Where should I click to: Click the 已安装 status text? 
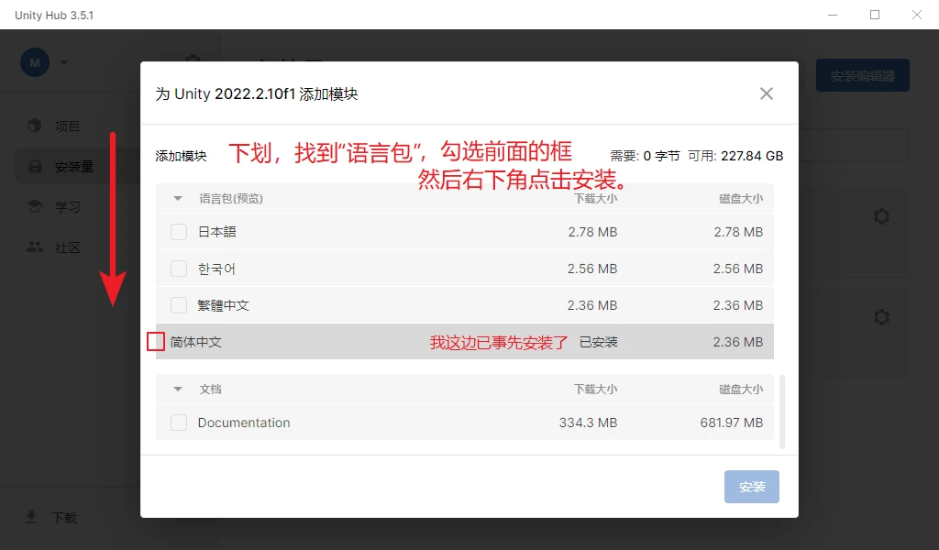[x=598, y=342]
